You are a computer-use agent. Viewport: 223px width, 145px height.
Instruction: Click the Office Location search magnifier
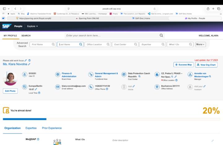point(108,44)
